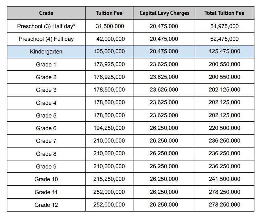
Task: Select the Preschool (4) Full day cell
Action: pyautogui.click(x=46, y=39)
